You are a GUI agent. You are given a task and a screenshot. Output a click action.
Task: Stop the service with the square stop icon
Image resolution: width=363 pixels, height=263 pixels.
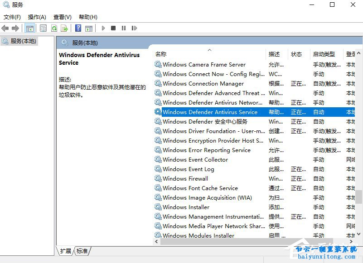(114, 28)
